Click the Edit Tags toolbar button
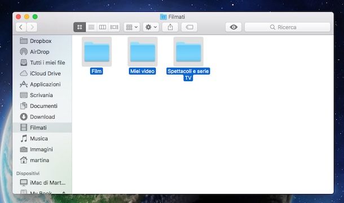The width and height of the screenshot is (344, 203). pyautogui.click(x=189, y=27)
